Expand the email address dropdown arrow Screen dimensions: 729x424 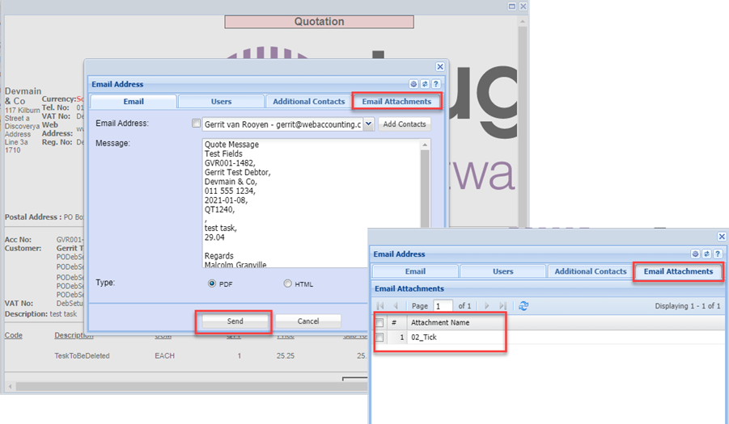369,124
